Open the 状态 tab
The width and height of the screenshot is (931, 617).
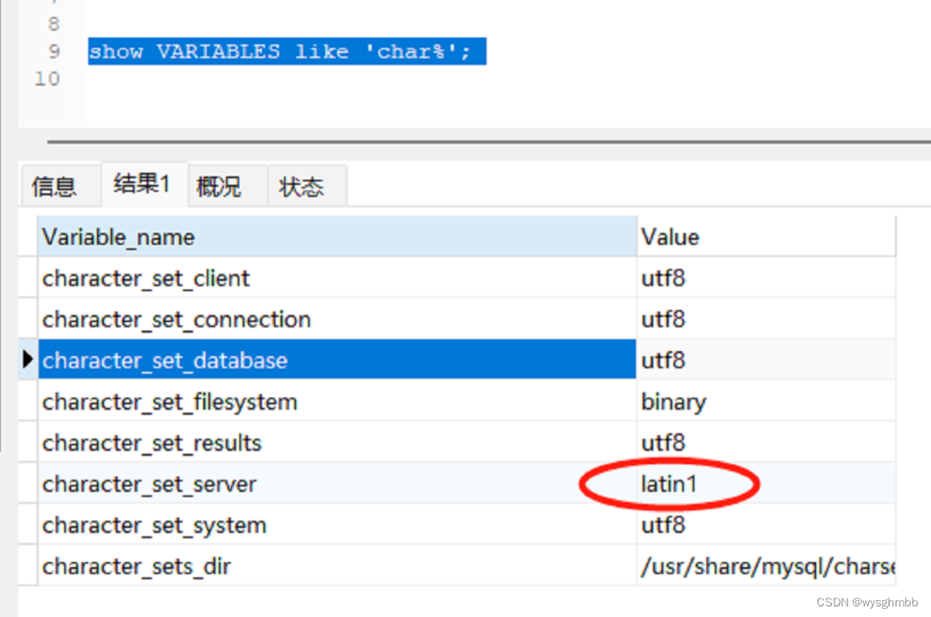306,186
